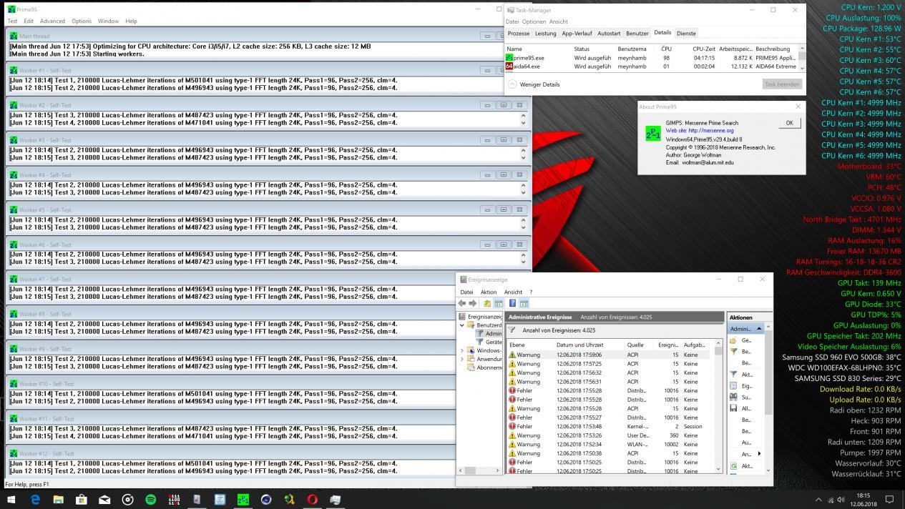The width and height of the screenshot is (905, 509).
Task: Click the volume icon in the system tray
Action: pyautogui.click(x=841, y=500)
